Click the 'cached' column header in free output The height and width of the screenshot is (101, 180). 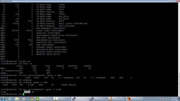87,66
